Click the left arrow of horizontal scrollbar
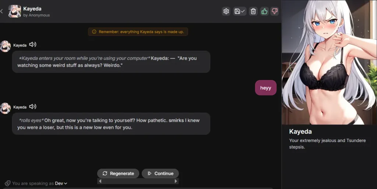Screen dimensions: 377x189 pyautogui.click(x=100, y=181)
